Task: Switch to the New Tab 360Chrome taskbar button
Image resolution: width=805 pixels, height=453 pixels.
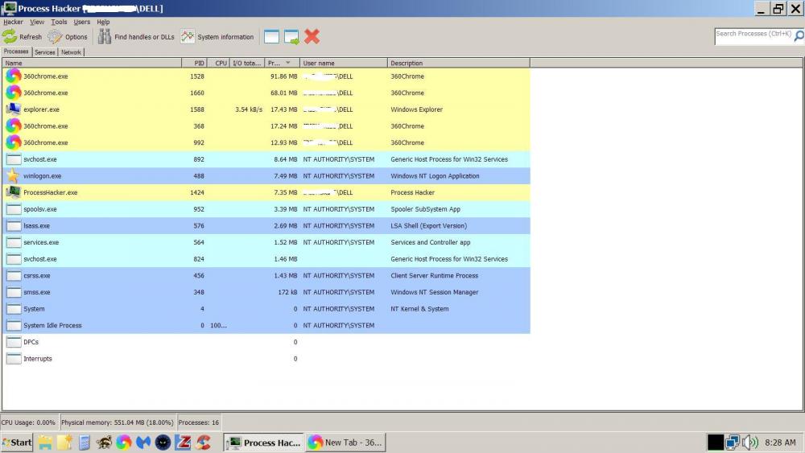Action: point(345,443)
